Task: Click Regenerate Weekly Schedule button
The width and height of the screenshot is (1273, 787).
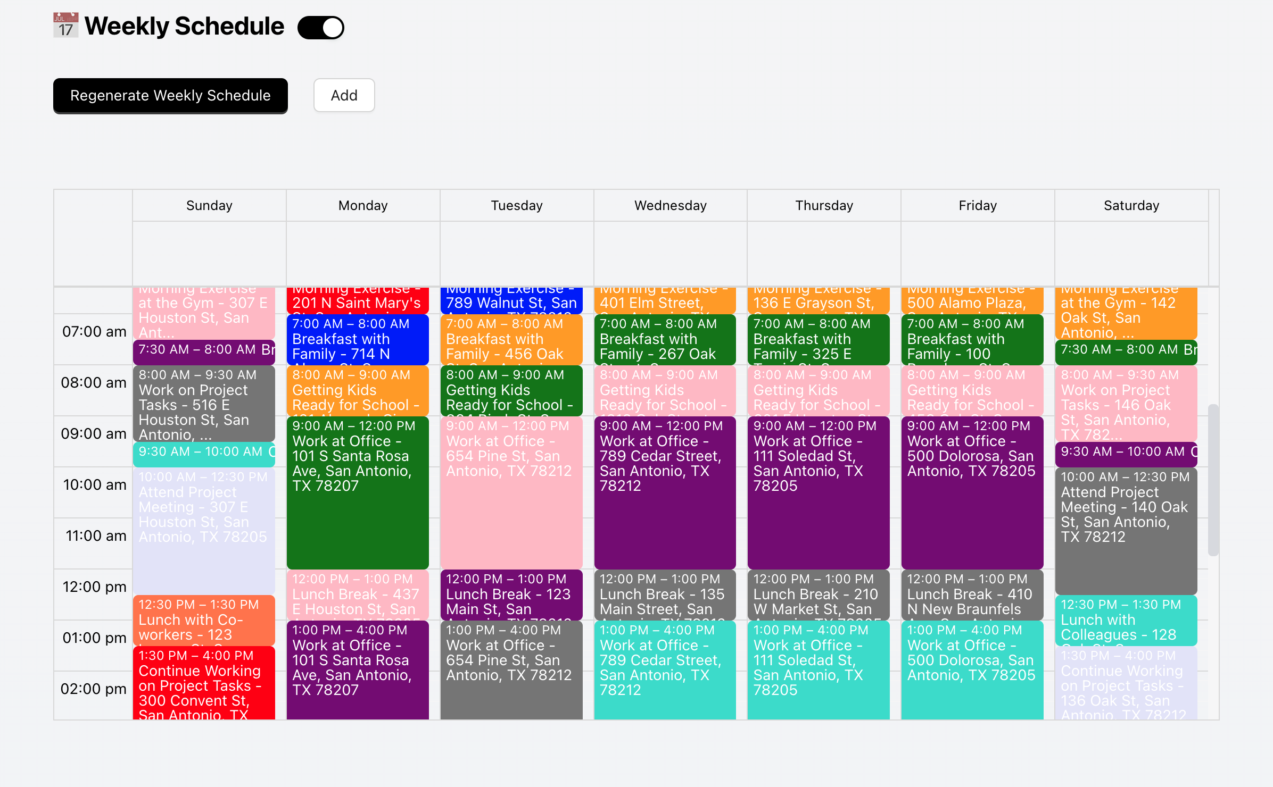Action: click(170, 96)
